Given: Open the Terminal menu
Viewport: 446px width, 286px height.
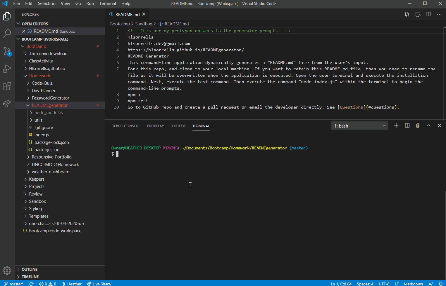Looking at the screenshot, I should click(x=108, y=4).
